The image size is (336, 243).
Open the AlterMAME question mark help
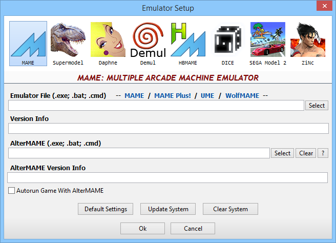[x=323, y=153]
